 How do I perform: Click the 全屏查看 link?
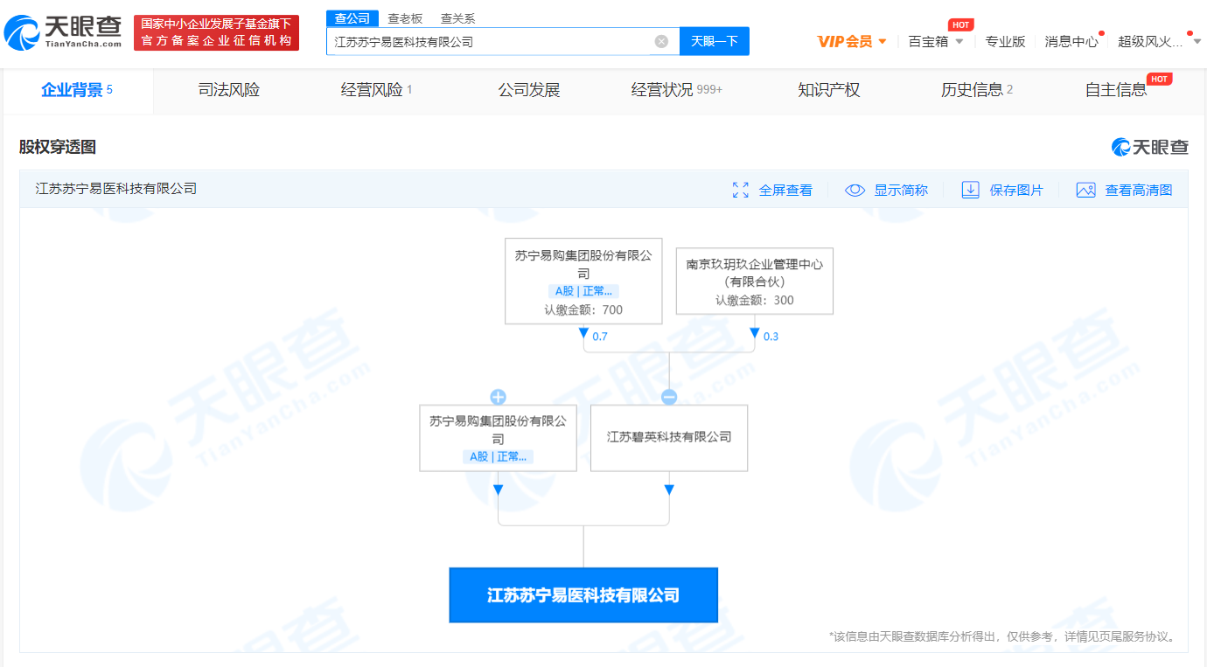point(785,190)
